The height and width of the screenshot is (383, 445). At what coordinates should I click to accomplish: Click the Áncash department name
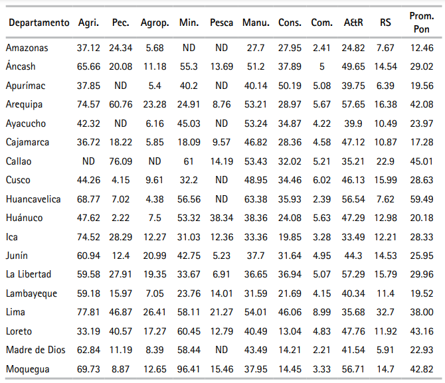pos(21,67)
